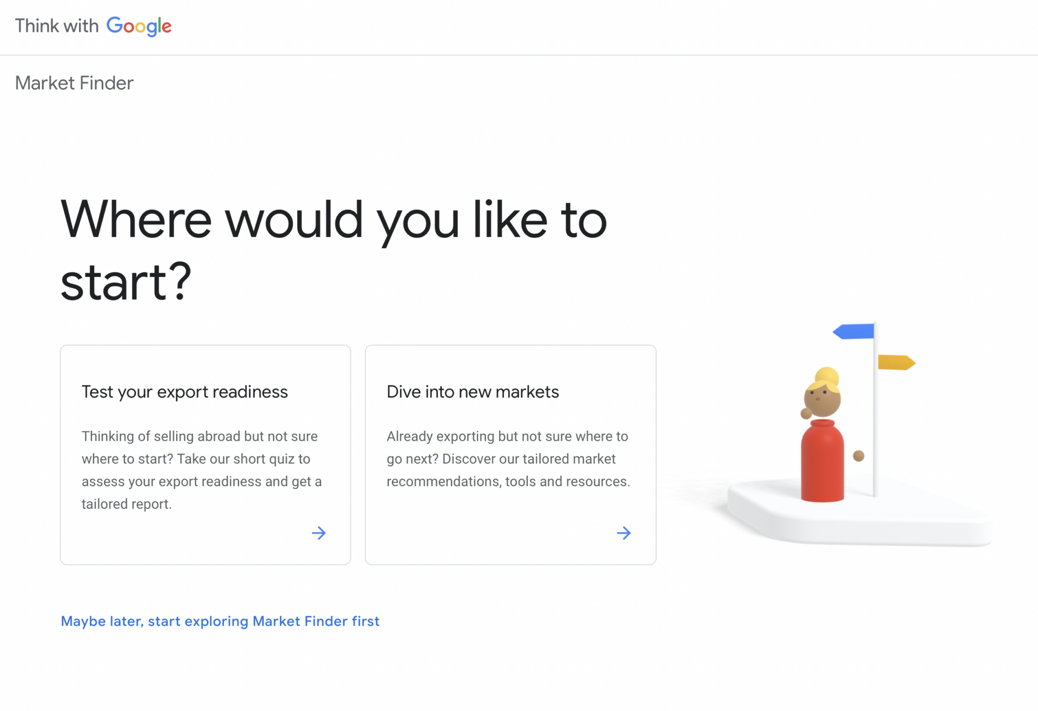Click the red figurine character illustration

[822, 461]
